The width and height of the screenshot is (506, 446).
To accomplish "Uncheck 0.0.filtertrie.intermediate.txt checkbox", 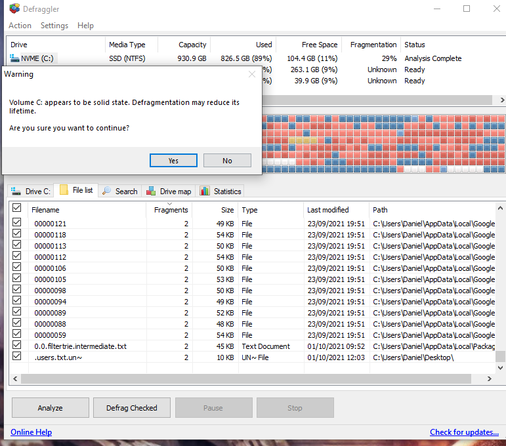I will pyautogui.click(x=17, y=345).
